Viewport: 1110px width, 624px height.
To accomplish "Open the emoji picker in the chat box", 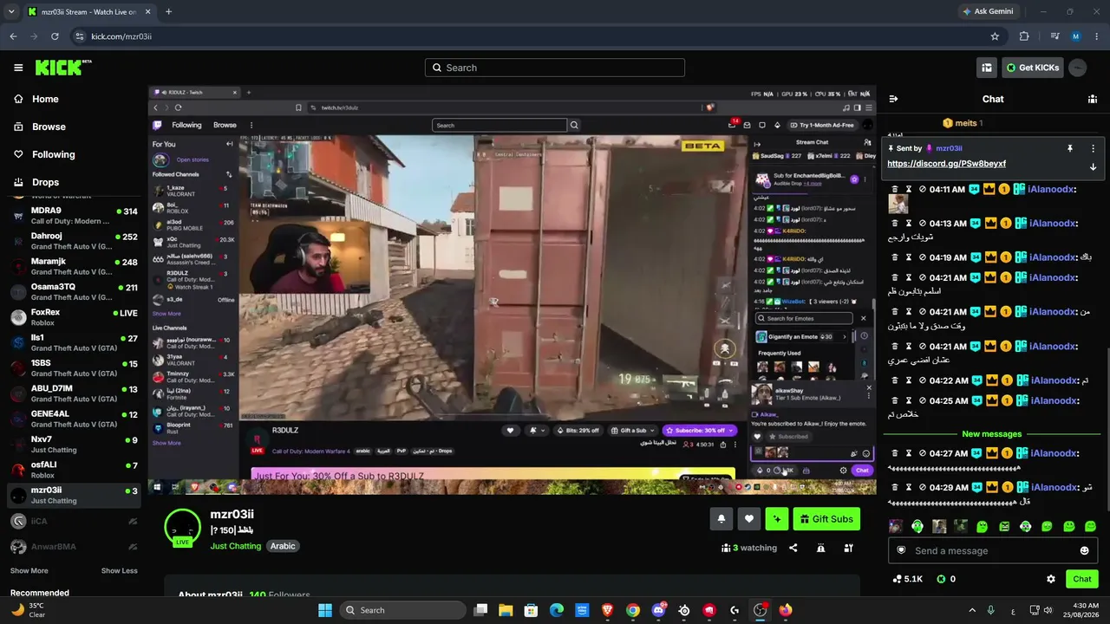I will (1084, 550).
